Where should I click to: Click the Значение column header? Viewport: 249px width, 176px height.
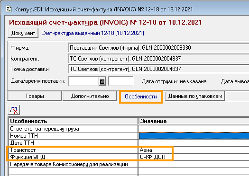194,121
